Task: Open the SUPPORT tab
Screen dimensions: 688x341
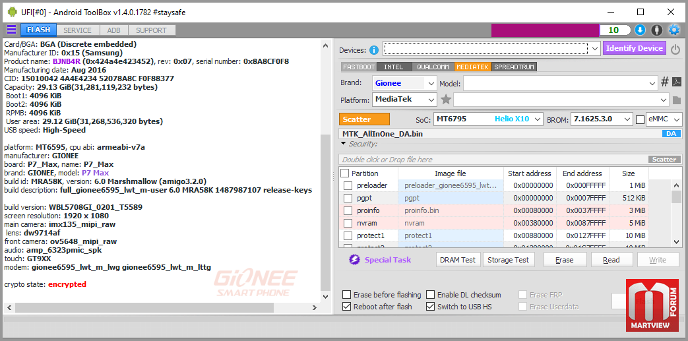Action: coord(151,30)
